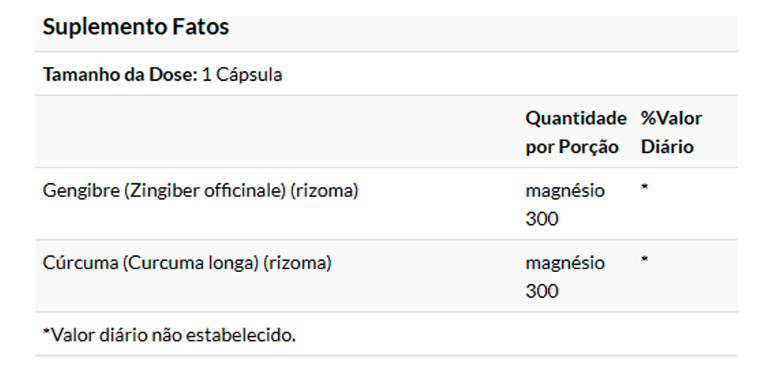Select the "Diário" column header word
This screenshot has width=773, height=373.
667,147
